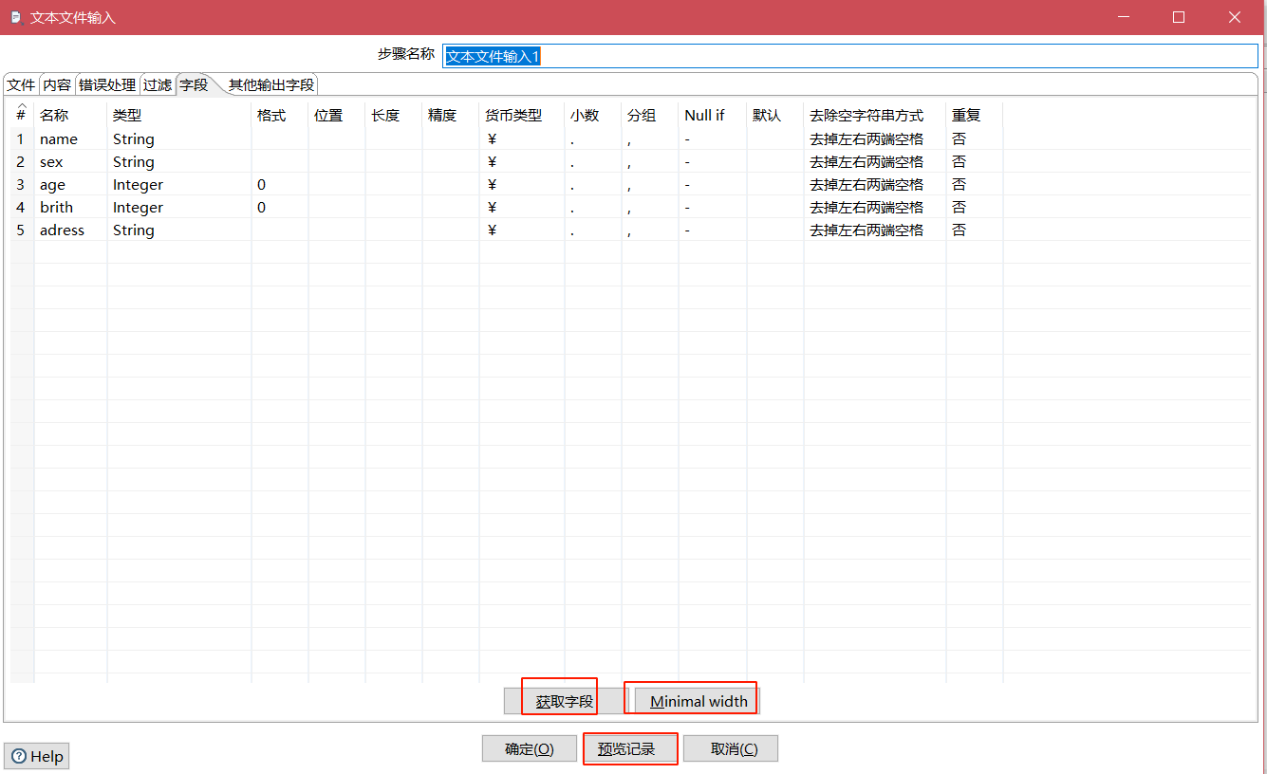
Task: Click the 重复 cell of the adress row
Action: (960, 230)
